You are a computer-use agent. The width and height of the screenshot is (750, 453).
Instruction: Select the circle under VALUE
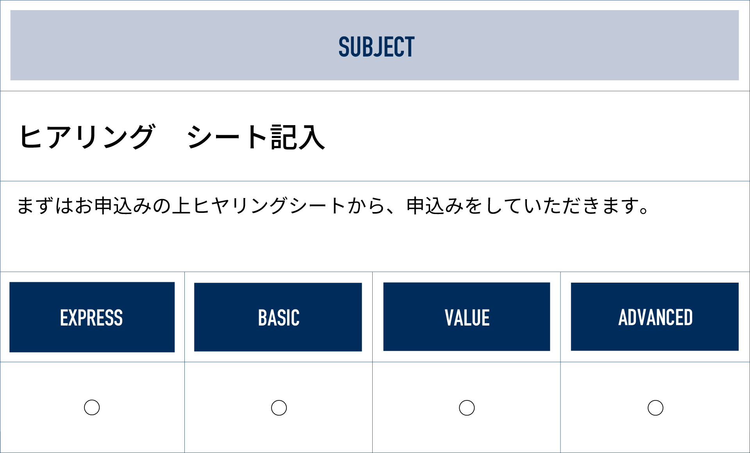point(467,408)
